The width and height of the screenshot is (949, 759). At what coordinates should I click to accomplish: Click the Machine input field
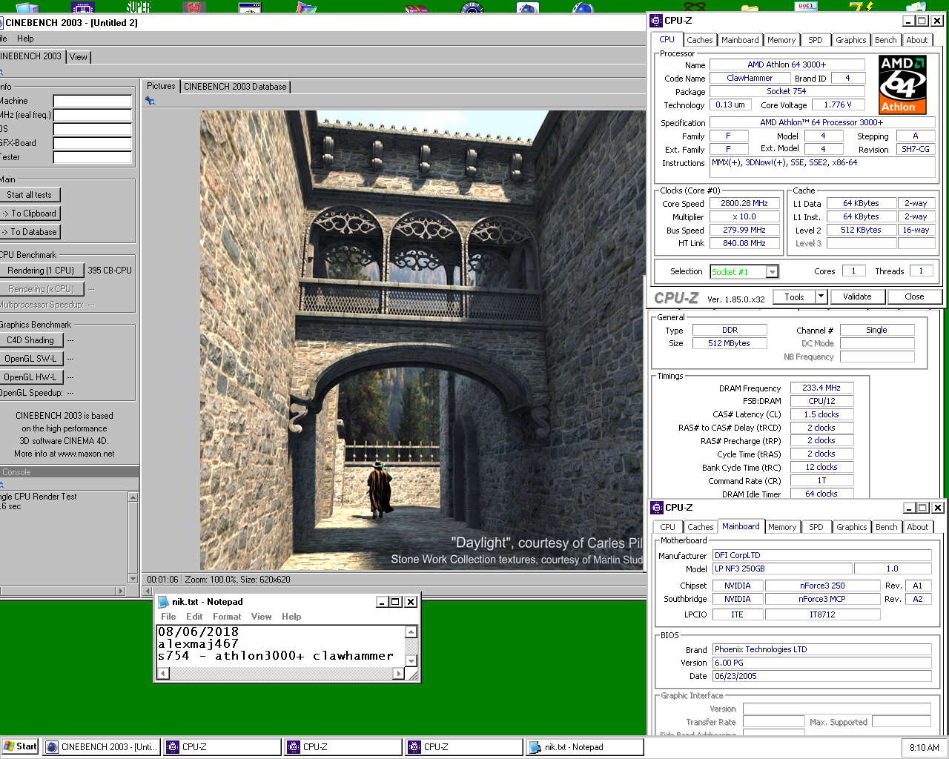point(93,101)
